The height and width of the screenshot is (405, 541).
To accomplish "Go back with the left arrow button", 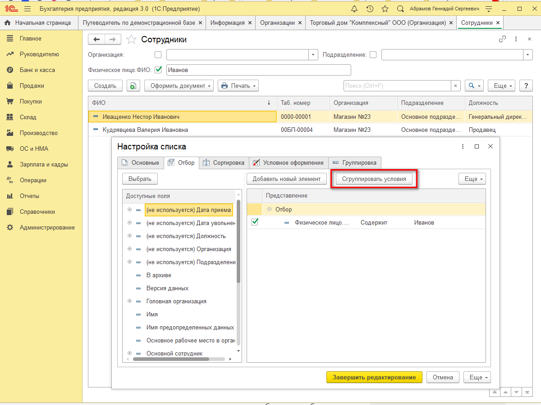I will click(96, 40).
